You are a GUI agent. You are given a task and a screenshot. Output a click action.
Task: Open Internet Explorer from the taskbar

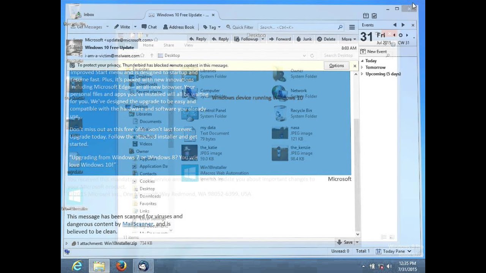(77, 266)
